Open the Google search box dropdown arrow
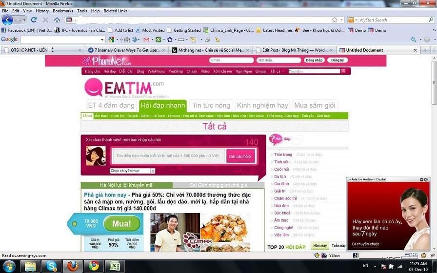437x273 pixels. click(x=102, y=39)
